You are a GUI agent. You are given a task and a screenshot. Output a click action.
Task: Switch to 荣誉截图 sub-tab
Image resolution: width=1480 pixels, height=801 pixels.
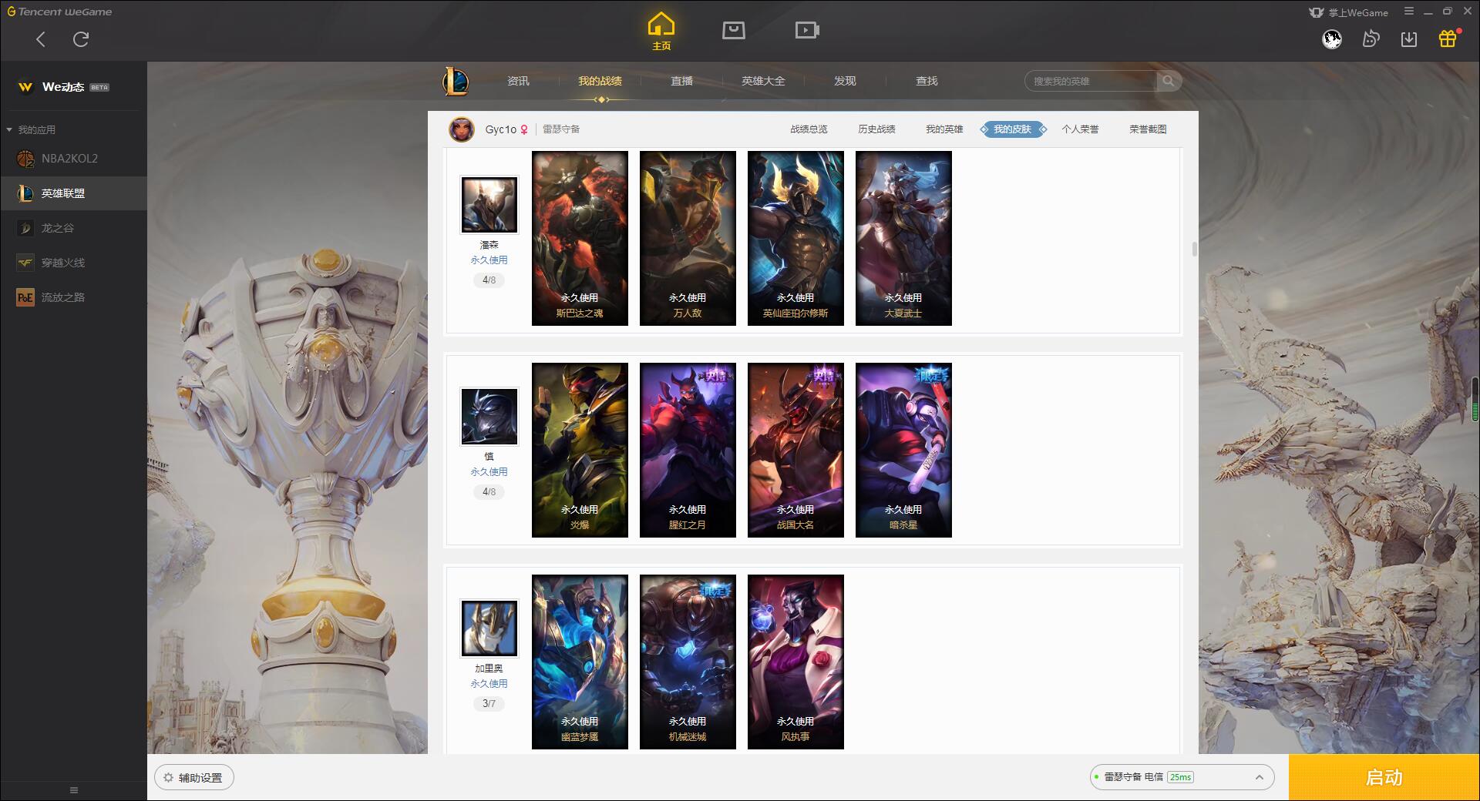click(x=1148, y=129)
